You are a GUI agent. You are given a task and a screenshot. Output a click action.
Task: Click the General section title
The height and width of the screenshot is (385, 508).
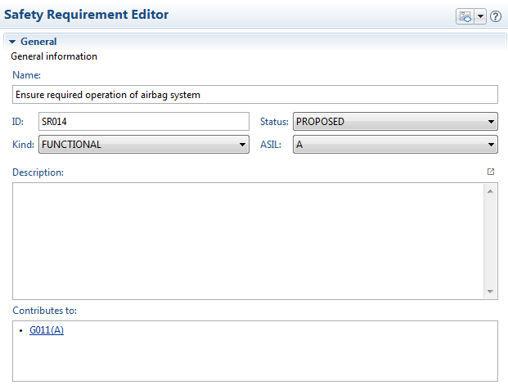[38, 41]
